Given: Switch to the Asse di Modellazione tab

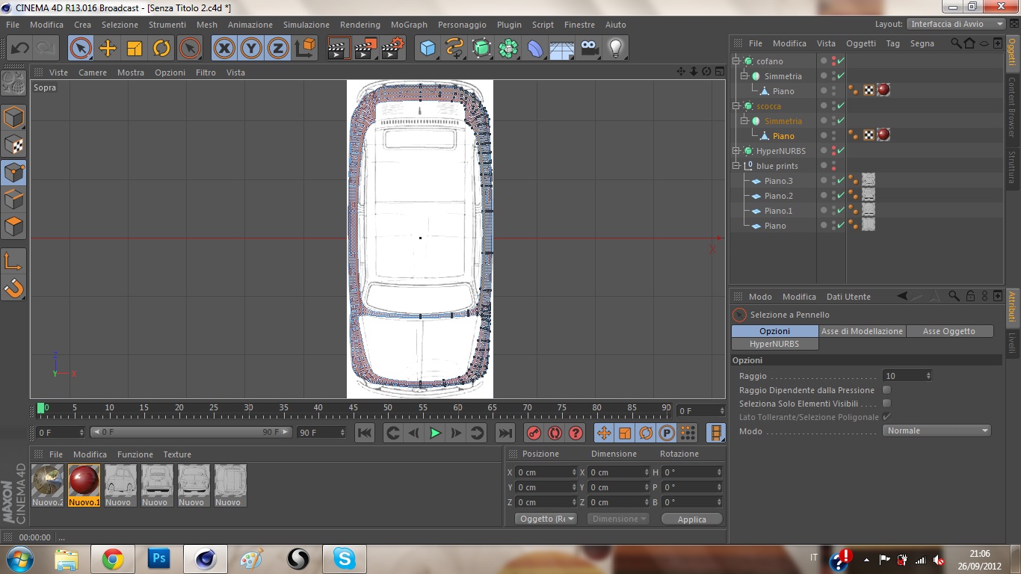Looking at the screenshot, I should click(x=862, y=331).
